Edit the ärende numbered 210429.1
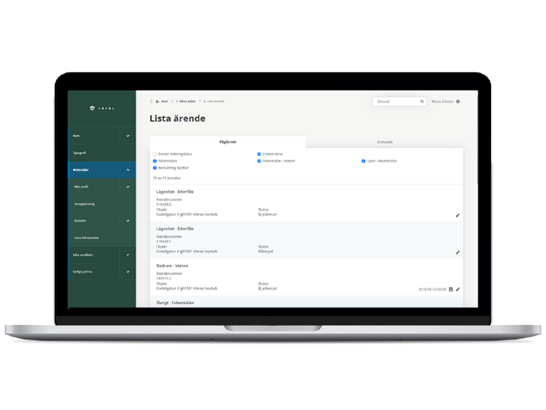This screenshot has height=410, width=546. 458,253
